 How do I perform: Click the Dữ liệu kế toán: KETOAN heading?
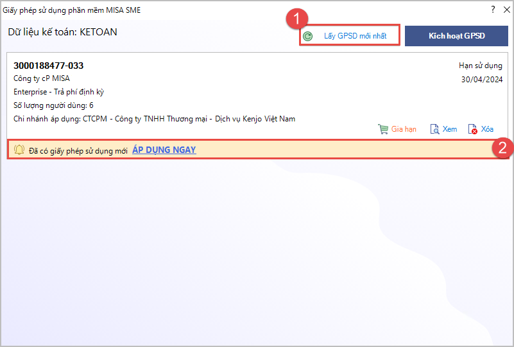pyautogui.click(x=62, y=31)
